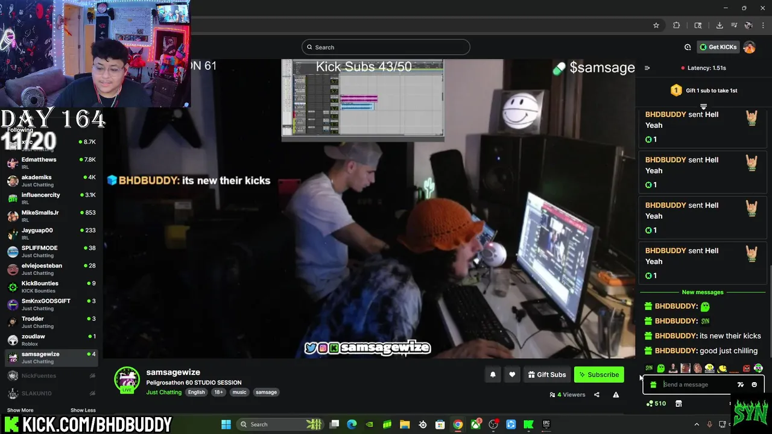772x434 pixels.
Task: Open the channel points 510 balance
Action: [656, 403]
